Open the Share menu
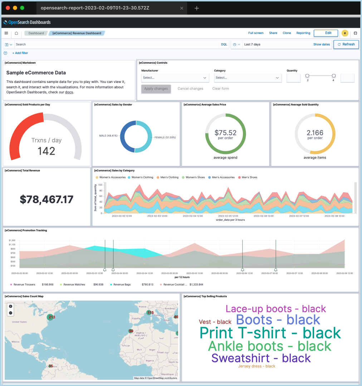 point(273,33)
